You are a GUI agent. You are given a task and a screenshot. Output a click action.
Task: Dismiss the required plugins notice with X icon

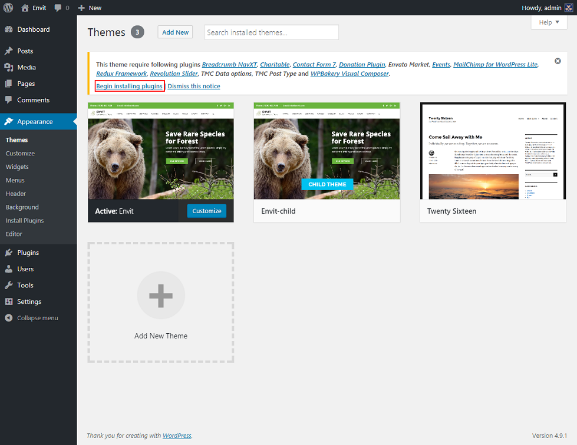pyautogui.click(x=558, y=61)
